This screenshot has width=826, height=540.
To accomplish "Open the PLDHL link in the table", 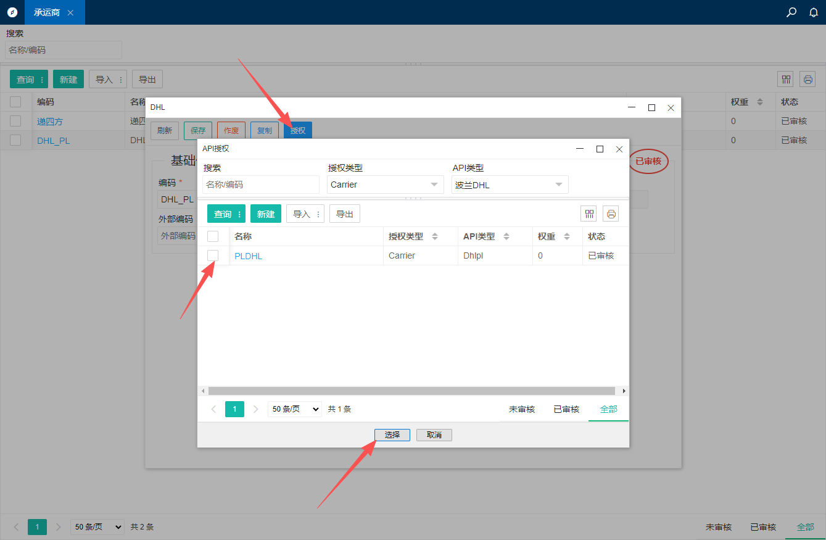I will 248,256.
